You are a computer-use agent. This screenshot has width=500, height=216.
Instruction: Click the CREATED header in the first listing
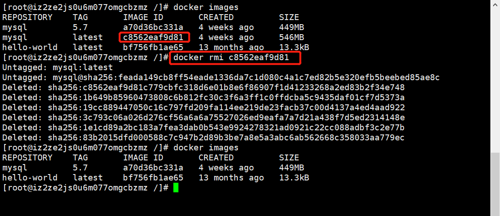pos(216,17)
